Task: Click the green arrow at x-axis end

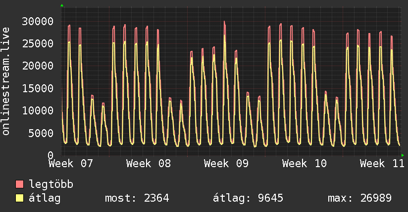Action: coord(403,155)
